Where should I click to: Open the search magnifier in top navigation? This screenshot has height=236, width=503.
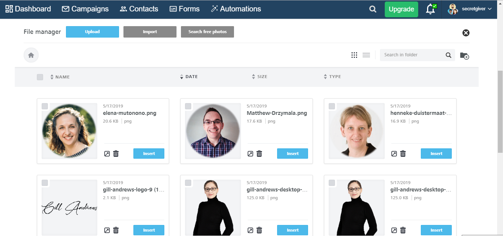[373, 9]
